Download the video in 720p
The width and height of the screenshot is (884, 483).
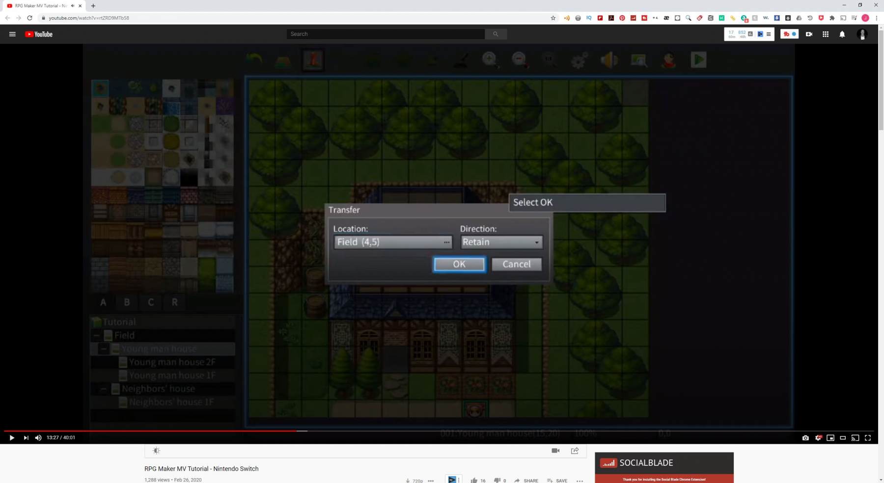414,481
